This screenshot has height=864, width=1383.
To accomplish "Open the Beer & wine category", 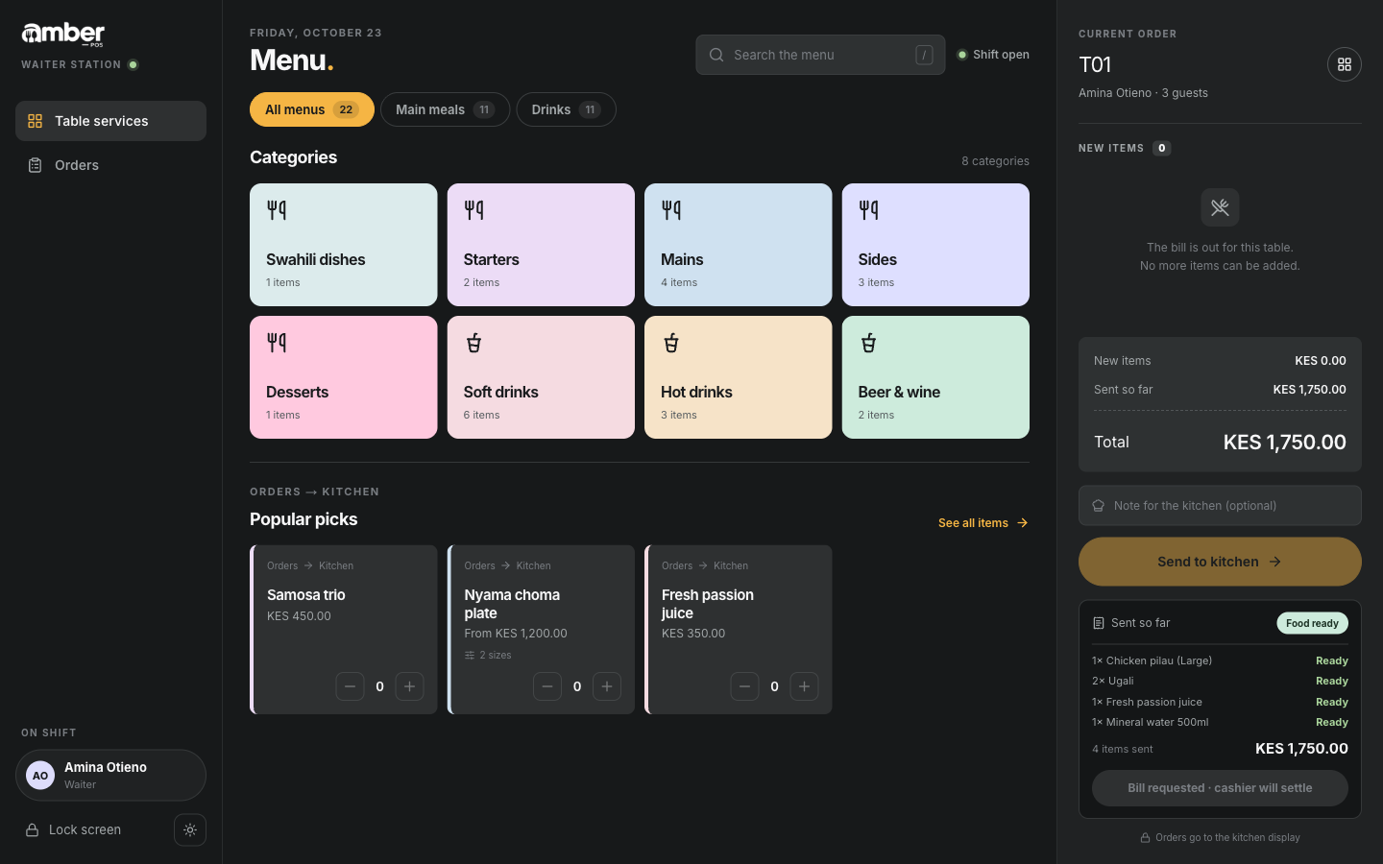I will click(x=935, y=377).
